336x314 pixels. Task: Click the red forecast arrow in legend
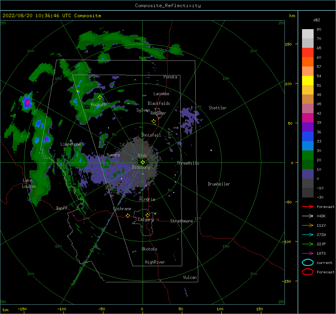pos(308,206)
